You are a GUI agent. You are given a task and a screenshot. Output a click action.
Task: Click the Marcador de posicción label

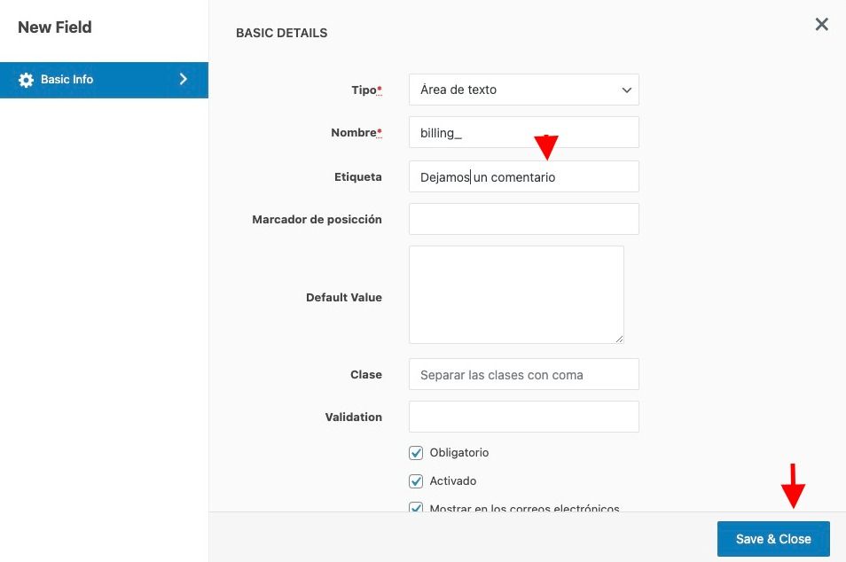[317, 220]
